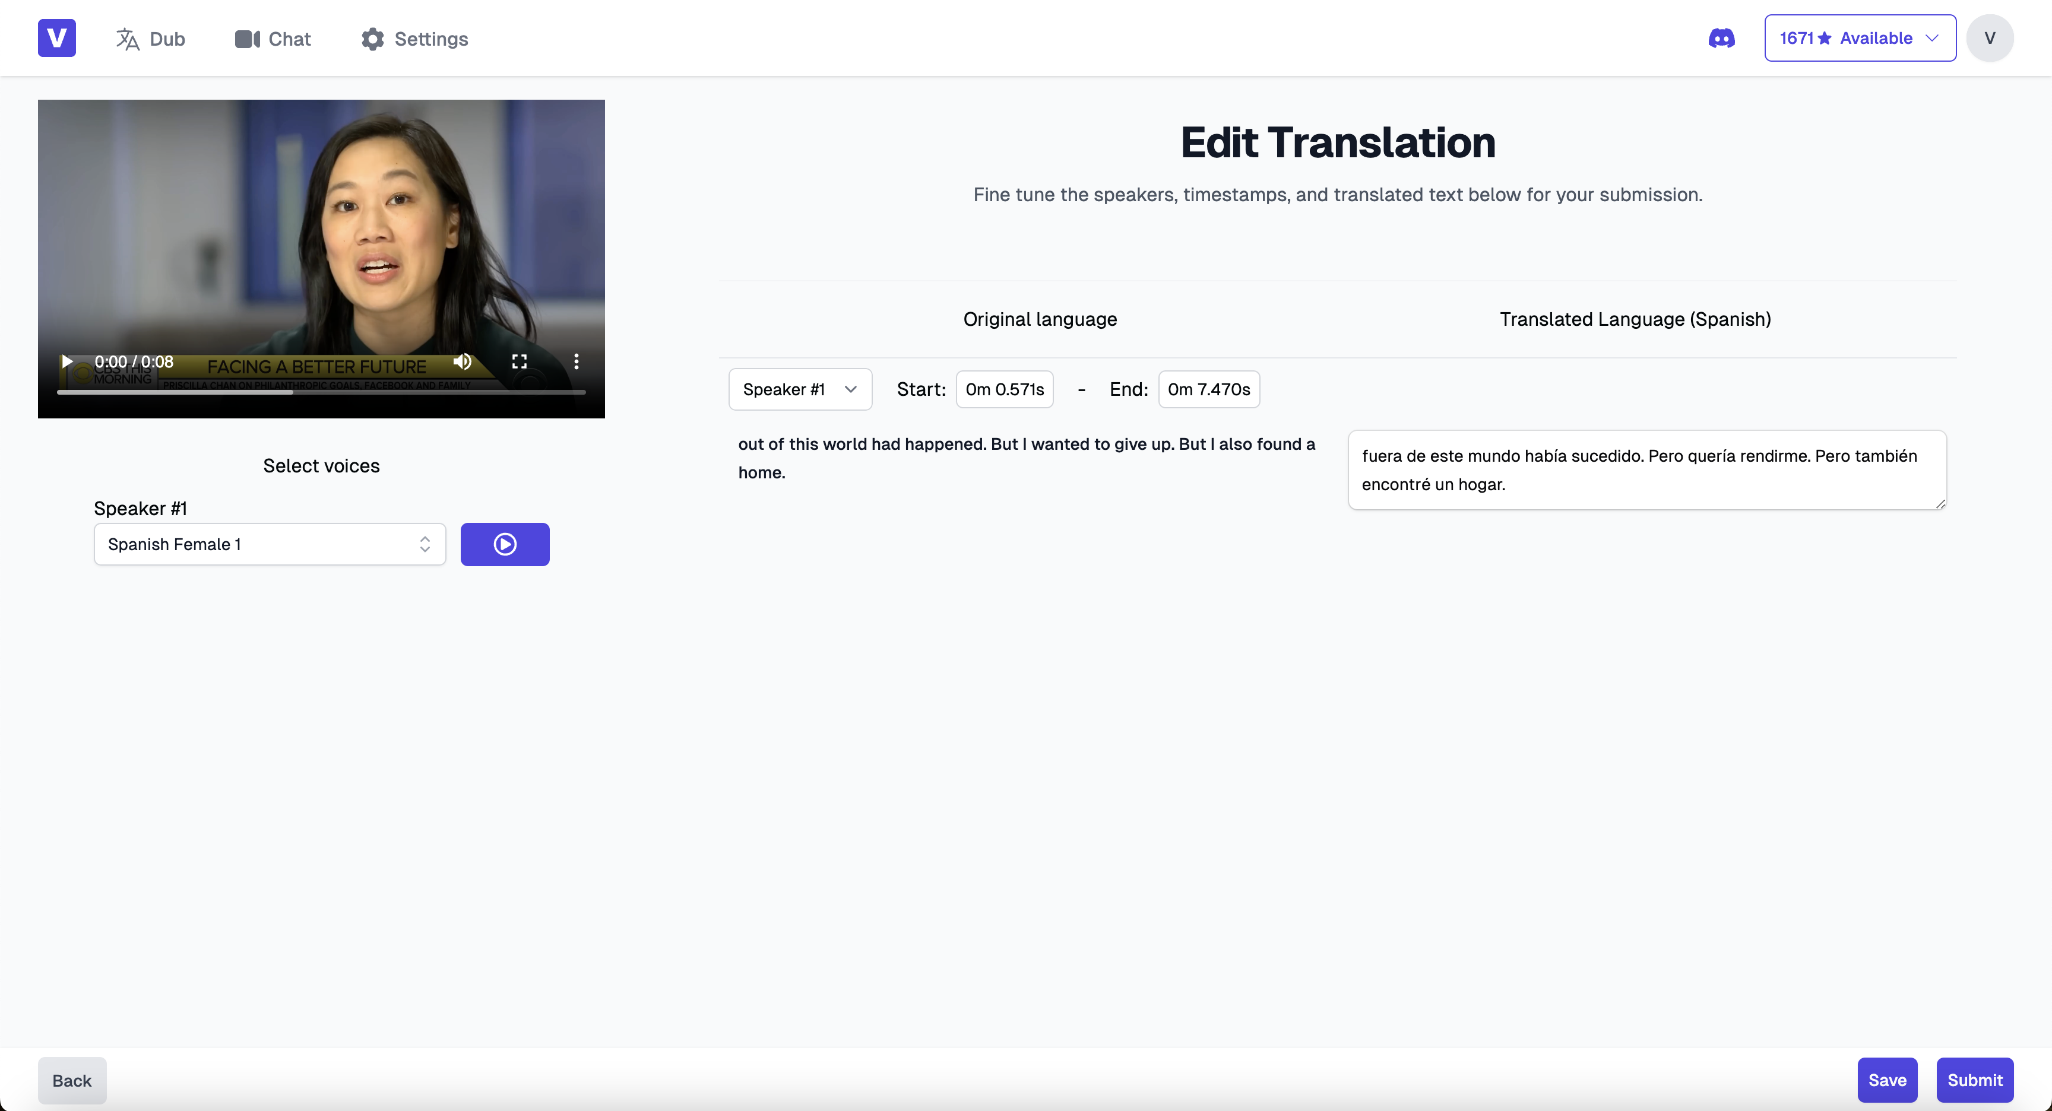Click the Spanish translated text box
Viewport: 2052px width, 1111px height.
click(1646, 470)
